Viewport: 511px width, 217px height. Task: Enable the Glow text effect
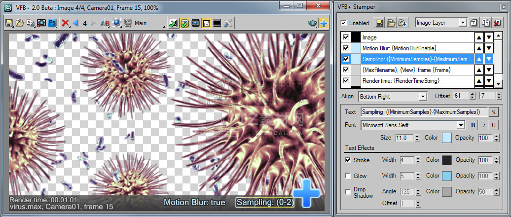pos(348,176)
